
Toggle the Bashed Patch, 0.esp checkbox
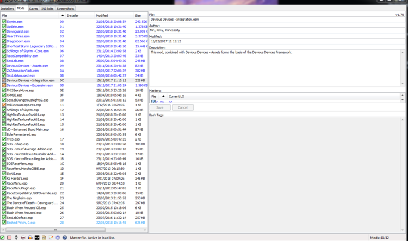click(4, 223)
